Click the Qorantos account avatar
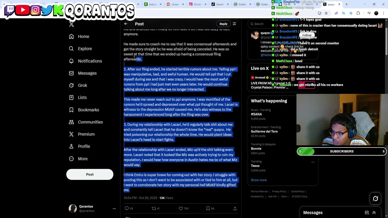Viewport: 388px width, 218px height. pos(73,208)
